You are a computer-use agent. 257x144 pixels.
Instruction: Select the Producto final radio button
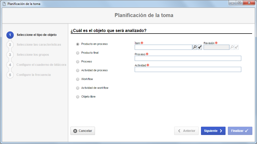pyautogui.click(x=77, y=53)
